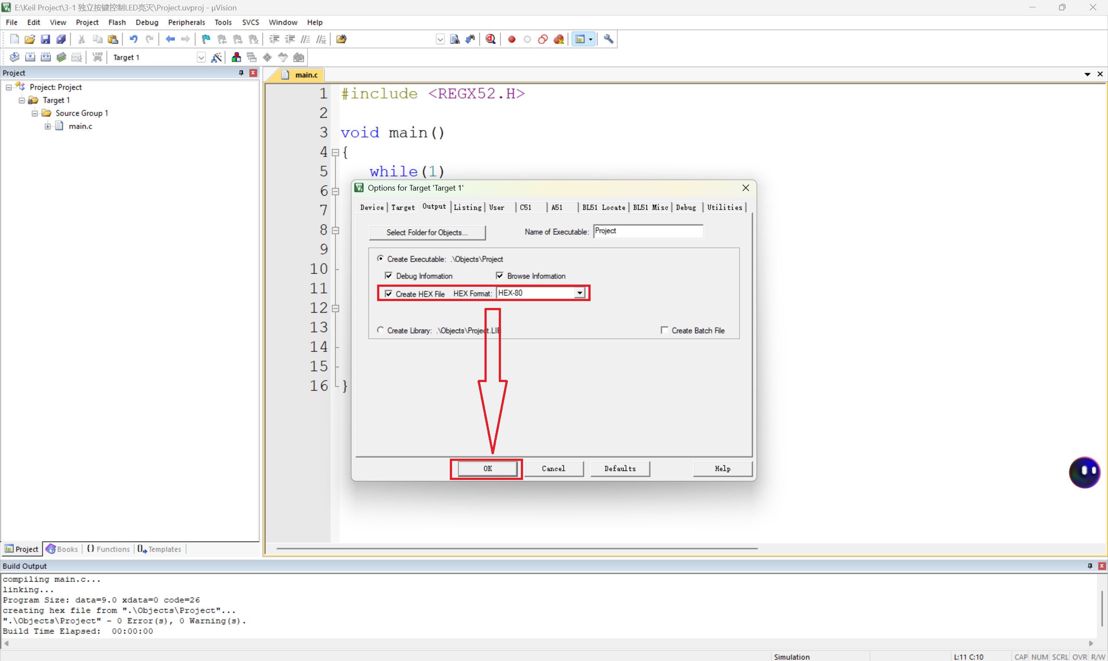
Task: Enable the Create Batch File checkbox
Action: click(664, 330)
